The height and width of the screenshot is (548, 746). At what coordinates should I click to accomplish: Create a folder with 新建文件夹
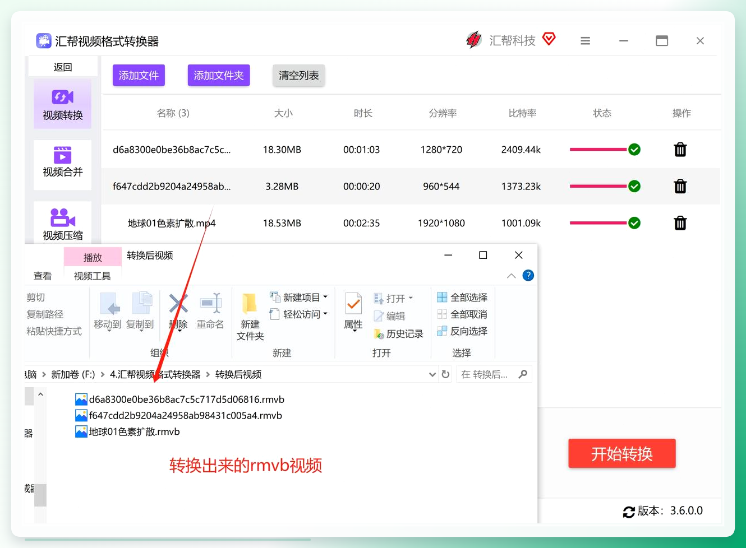[250, 316]
